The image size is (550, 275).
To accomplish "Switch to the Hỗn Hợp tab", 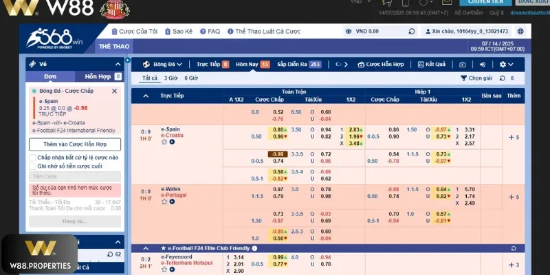I will coord(100,77).
